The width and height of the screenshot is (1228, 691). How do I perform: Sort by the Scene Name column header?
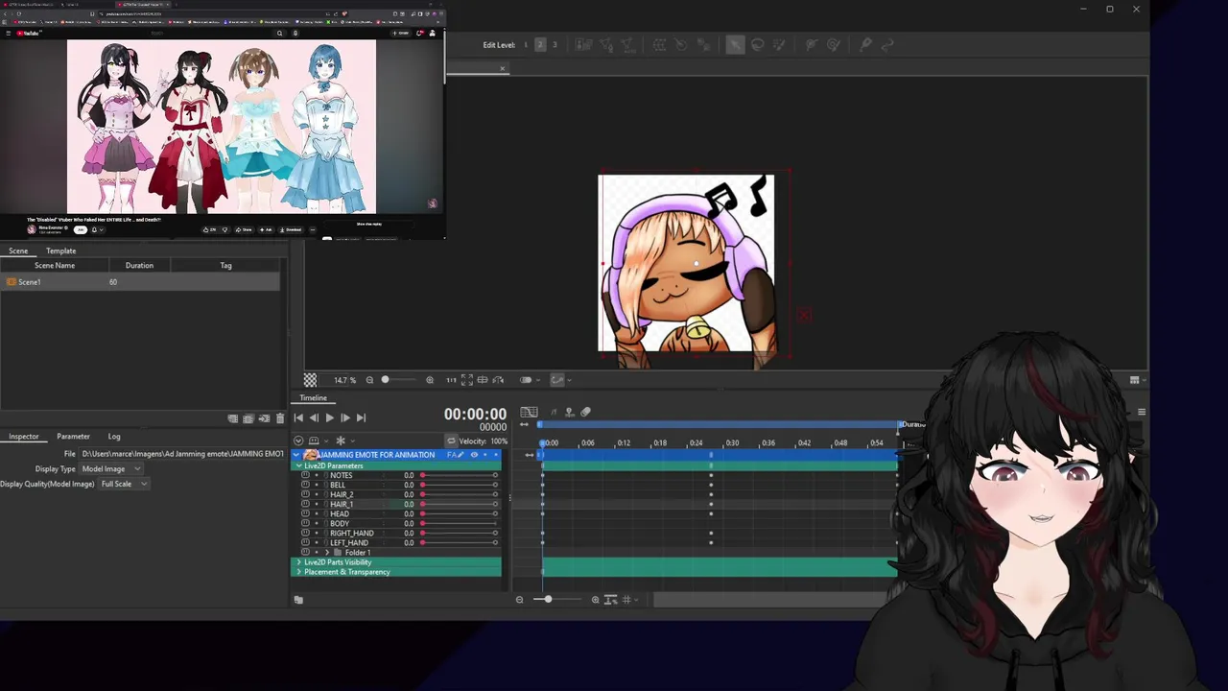[x=55, y=266]
